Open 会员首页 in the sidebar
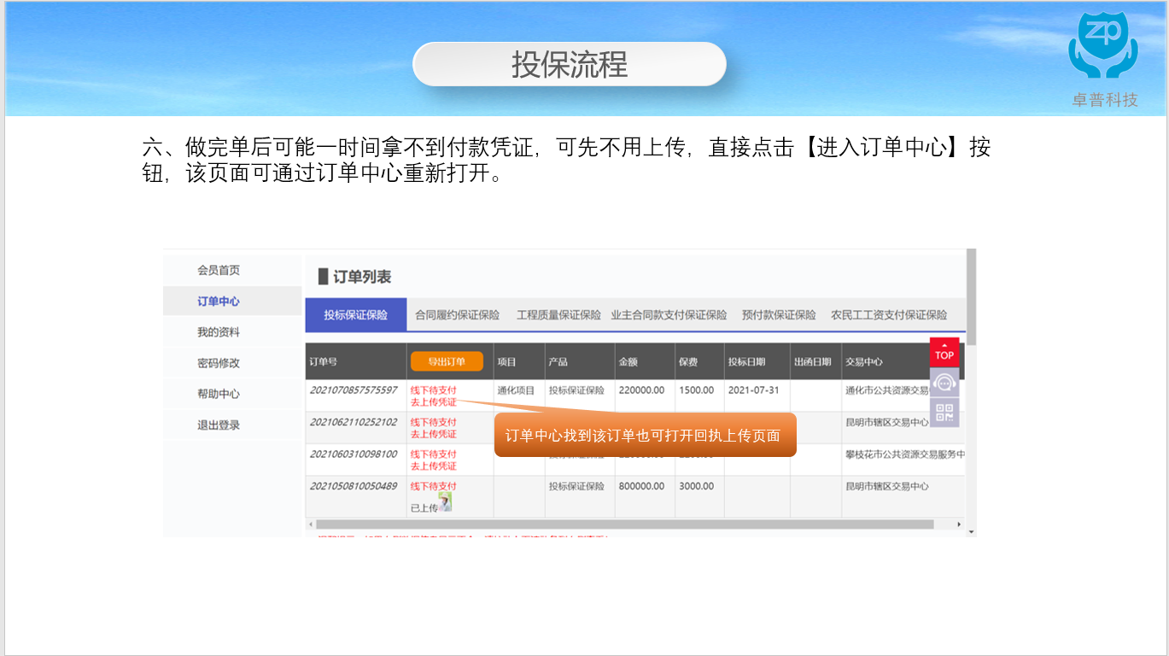The image size is (1169, 656). (x=219, y=270)
